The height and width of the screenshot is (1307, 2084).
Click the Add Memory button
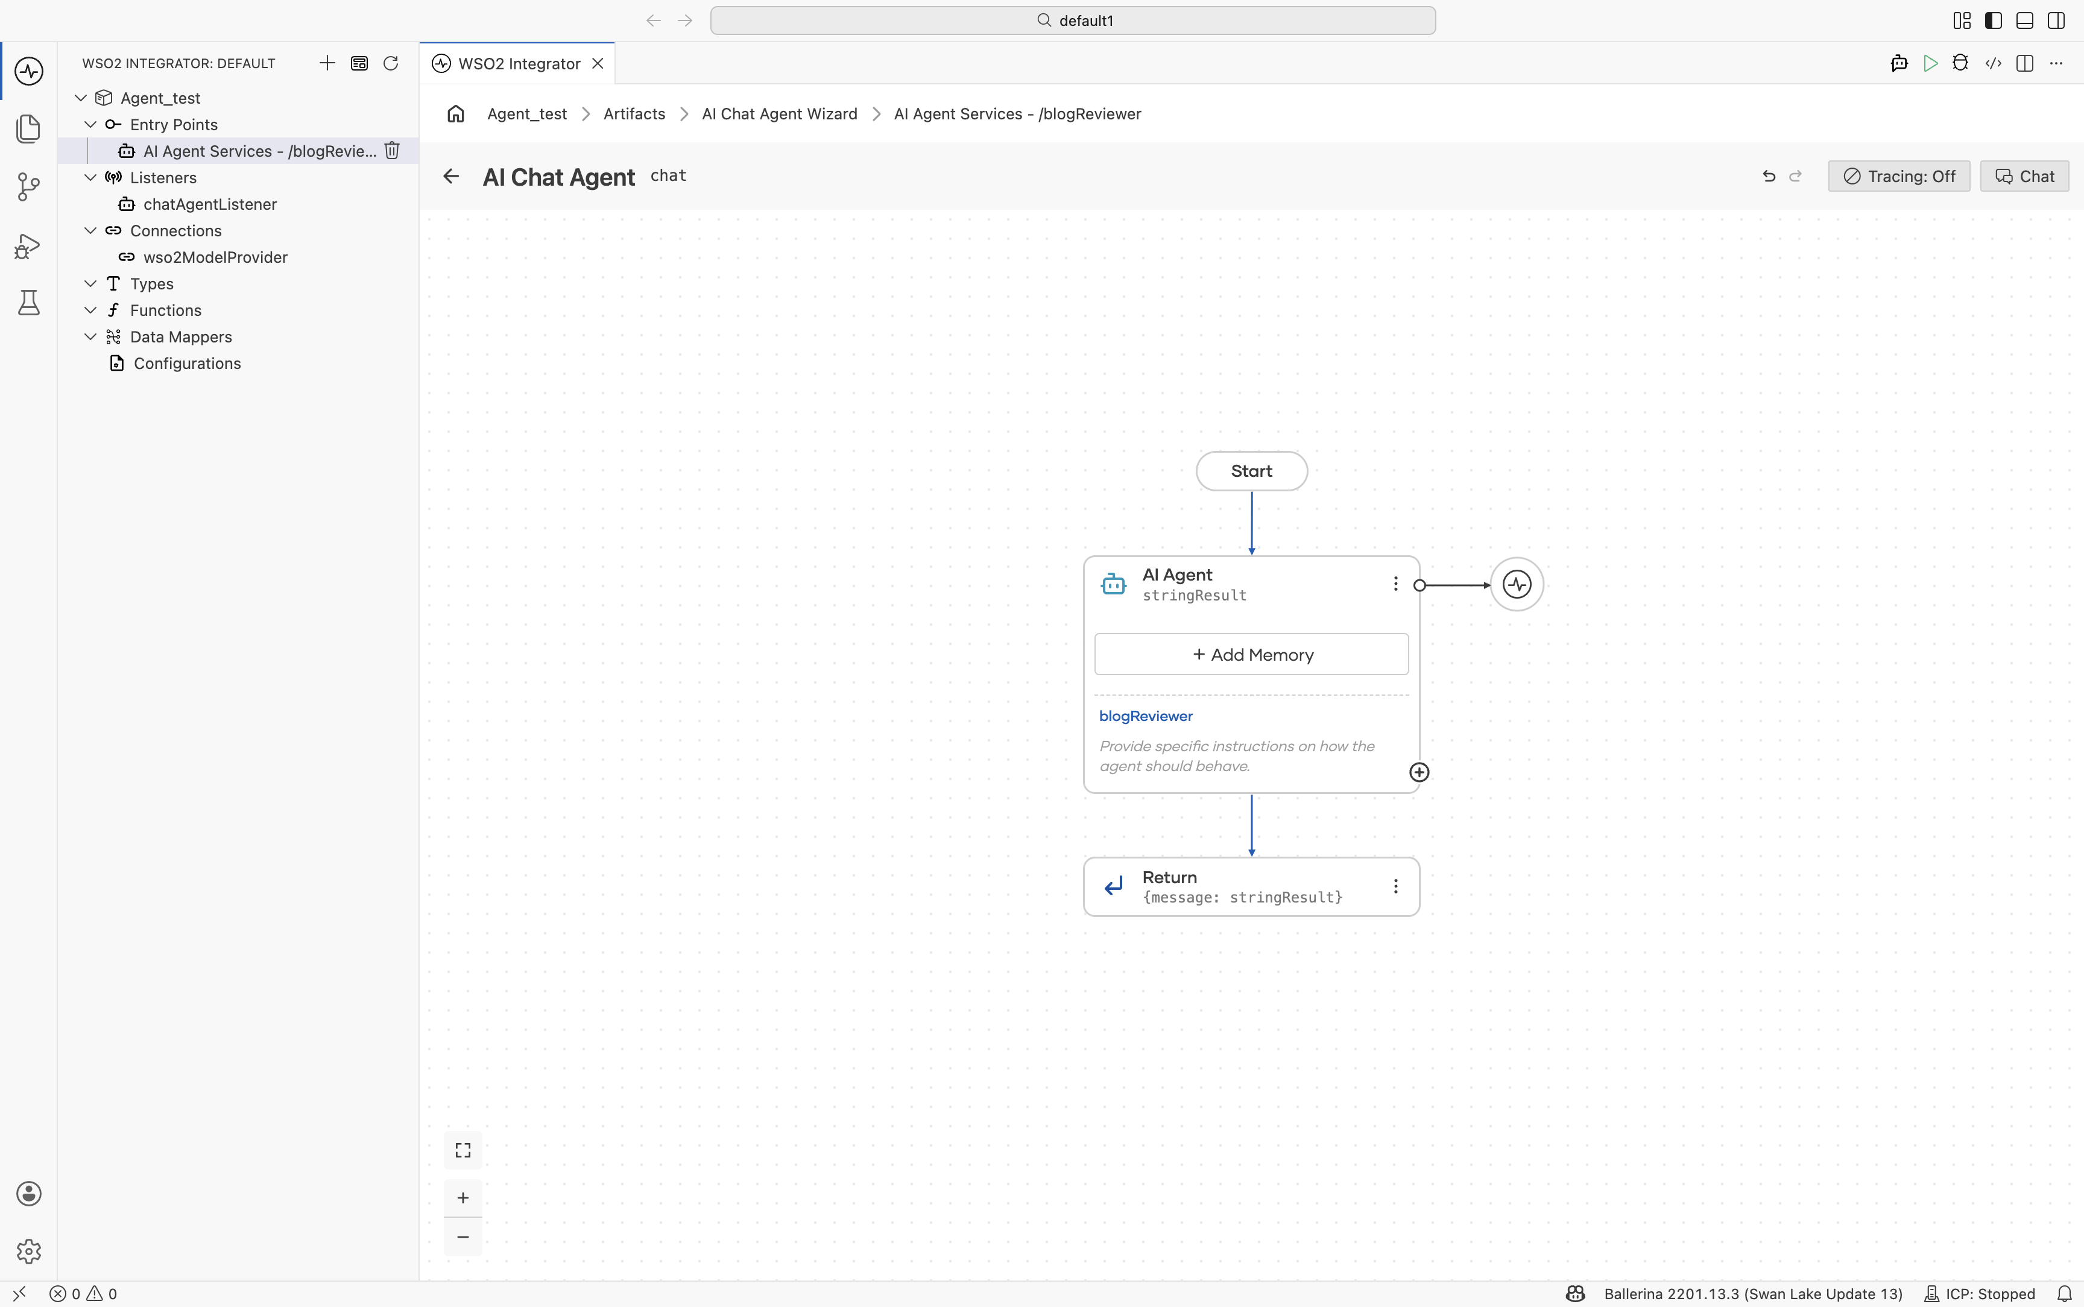(1252, 654)
